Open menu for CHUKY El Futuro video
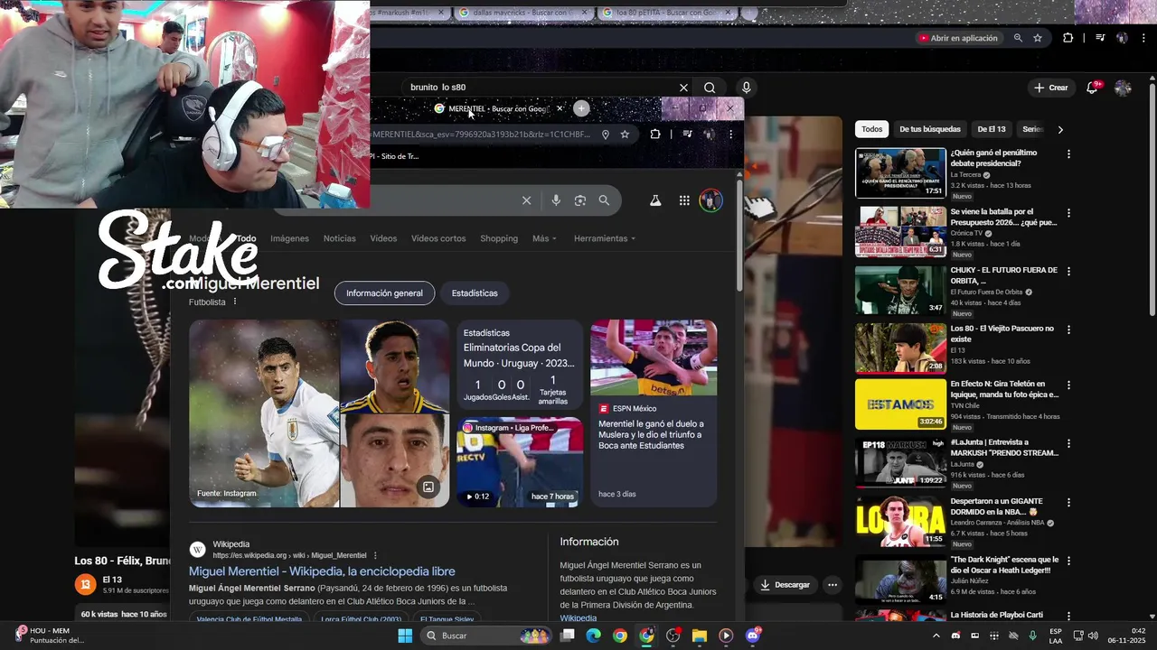 click(x=1068, y=271)
